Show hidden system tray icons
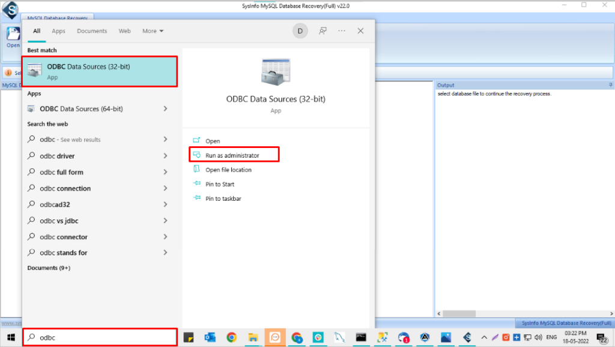 485,337
